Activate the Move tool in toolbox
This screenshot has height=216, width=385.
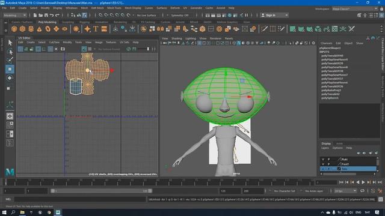tap(10, 70)
